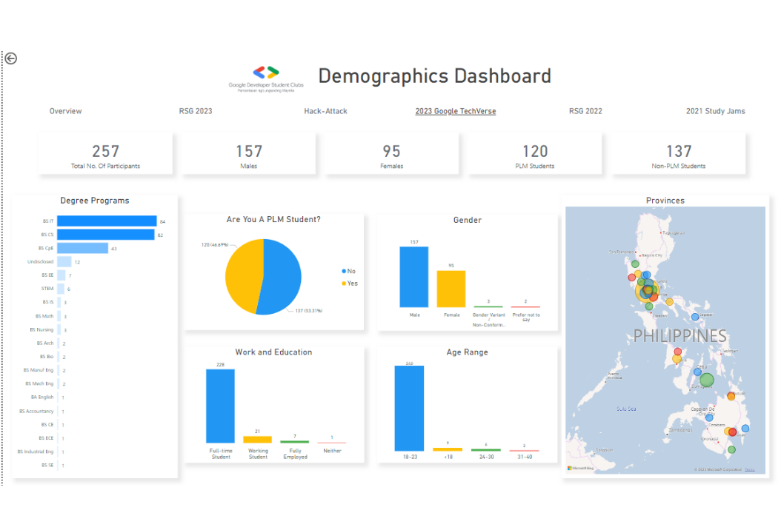Select the 2023 Google TechVerse tab
Viewport: 781px width, 530px height.
point(455,111)
